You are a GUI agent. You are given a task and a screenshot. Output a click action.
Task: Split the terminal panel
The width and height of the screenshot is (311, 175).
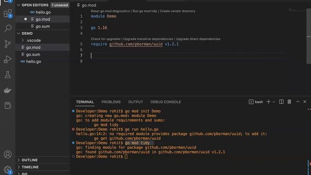[x=281, y=102]
